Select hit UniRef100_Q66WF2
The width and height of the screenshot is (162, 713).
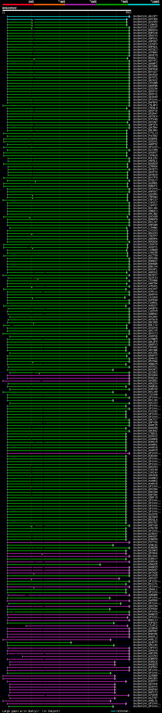tap(145, 64)
